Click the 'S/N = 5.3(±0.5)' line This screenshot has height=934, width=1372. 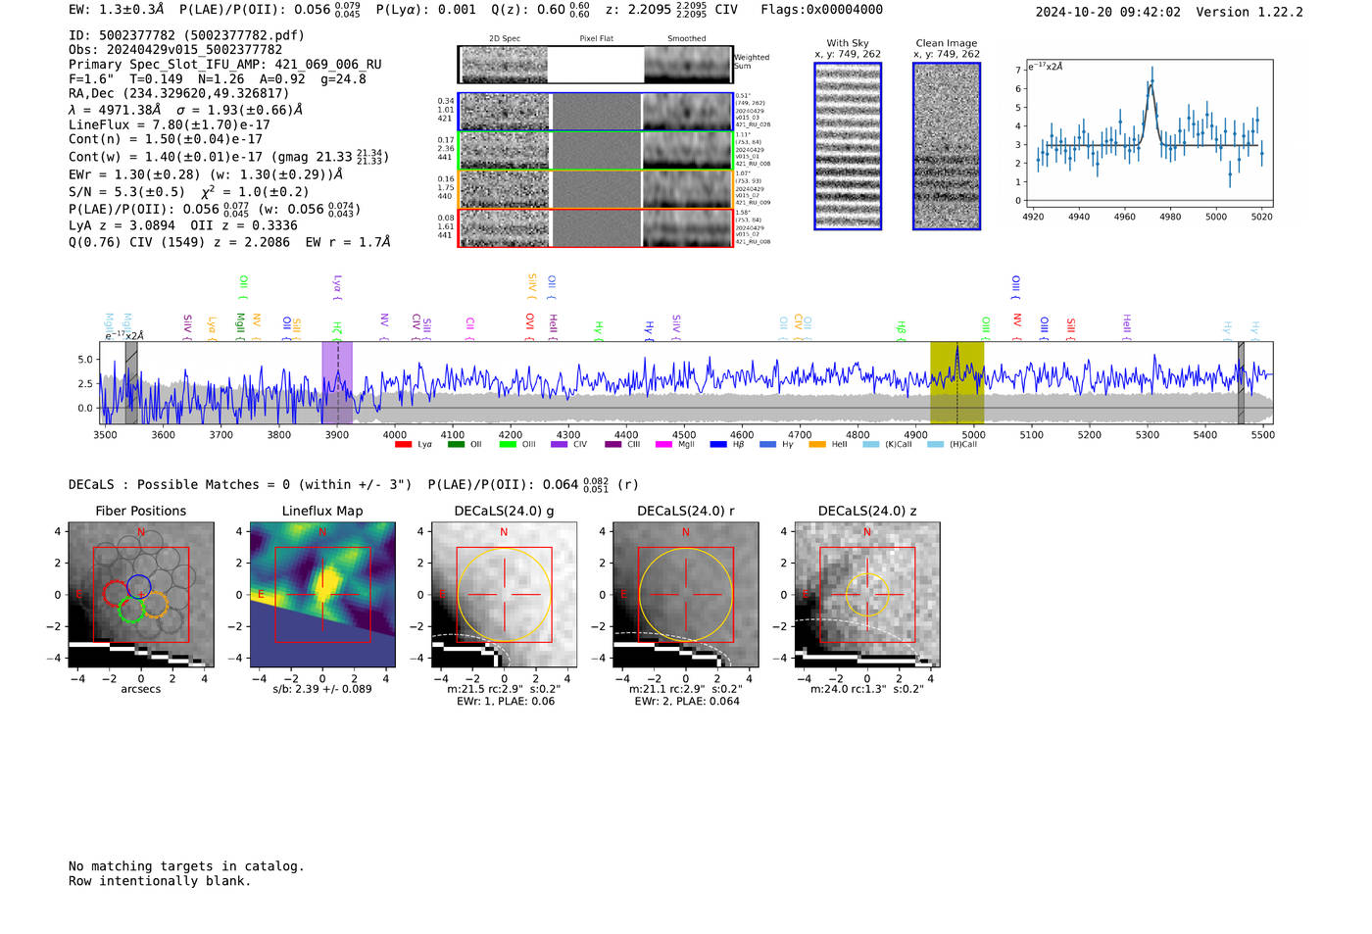coord(126,192)
